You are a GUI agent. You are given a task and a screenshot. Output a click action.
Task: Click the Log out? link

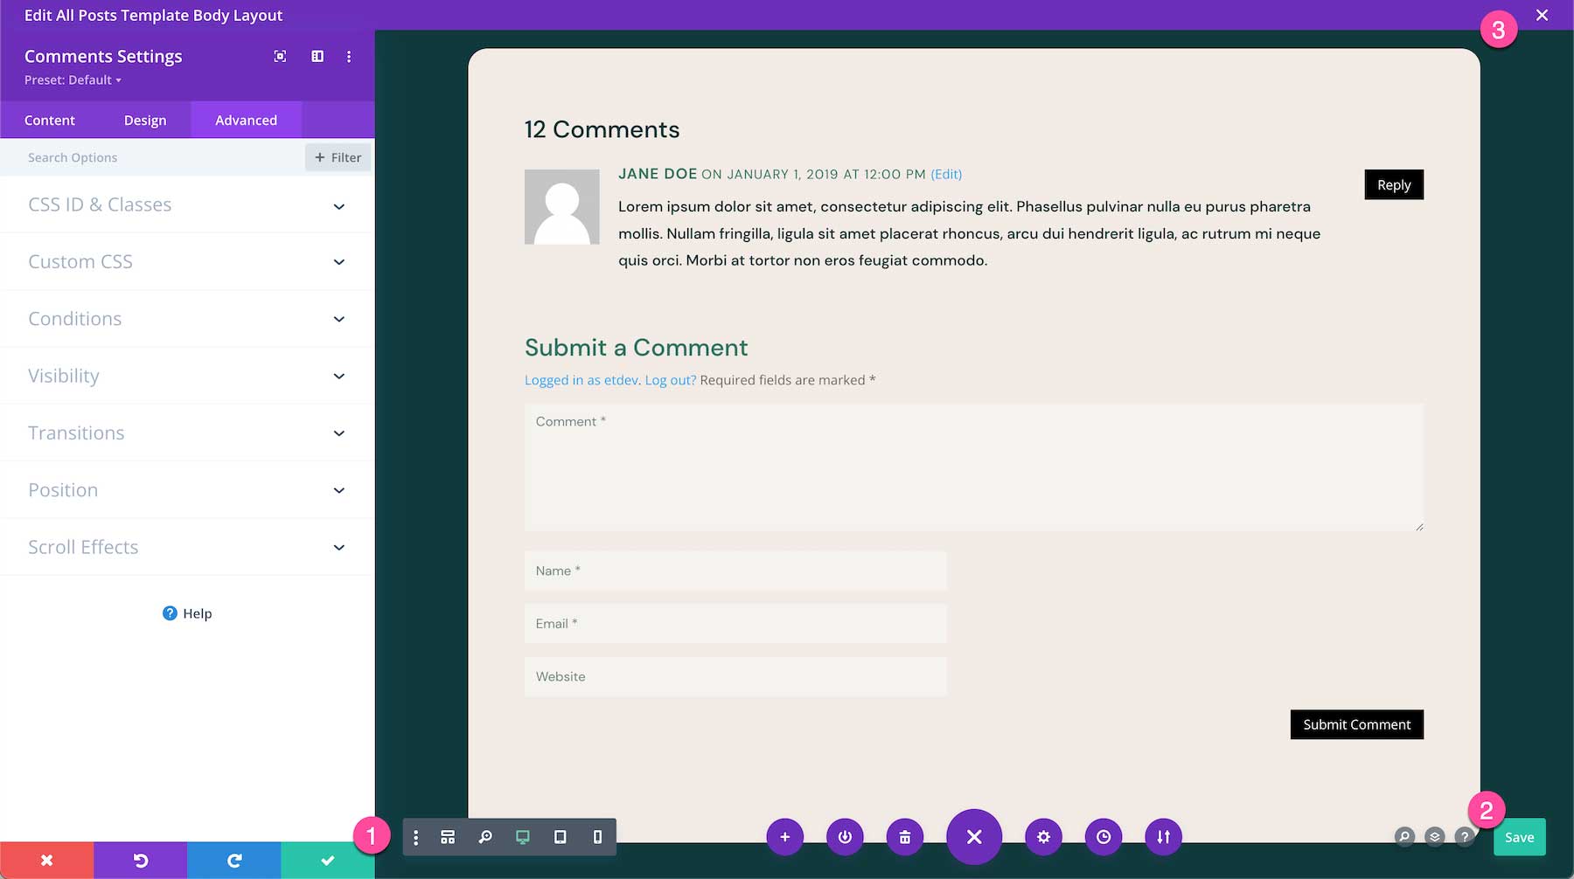(671, 380)
